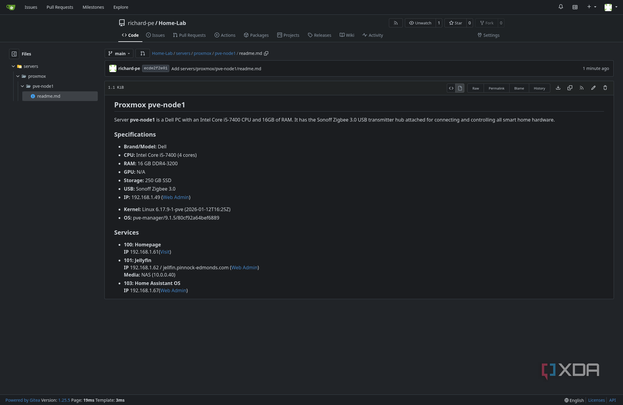Collapse the proxmox folder chevron

[18, 76]
